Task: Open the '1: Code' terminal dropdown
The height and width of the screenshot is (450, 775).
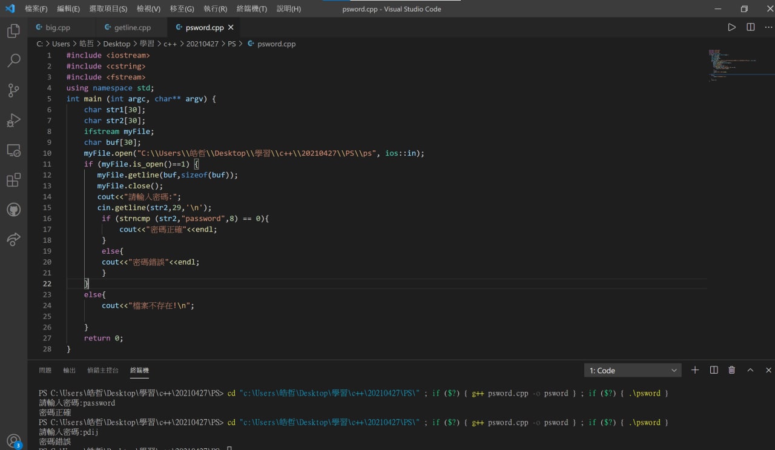Action: click(x=633, y=370)
